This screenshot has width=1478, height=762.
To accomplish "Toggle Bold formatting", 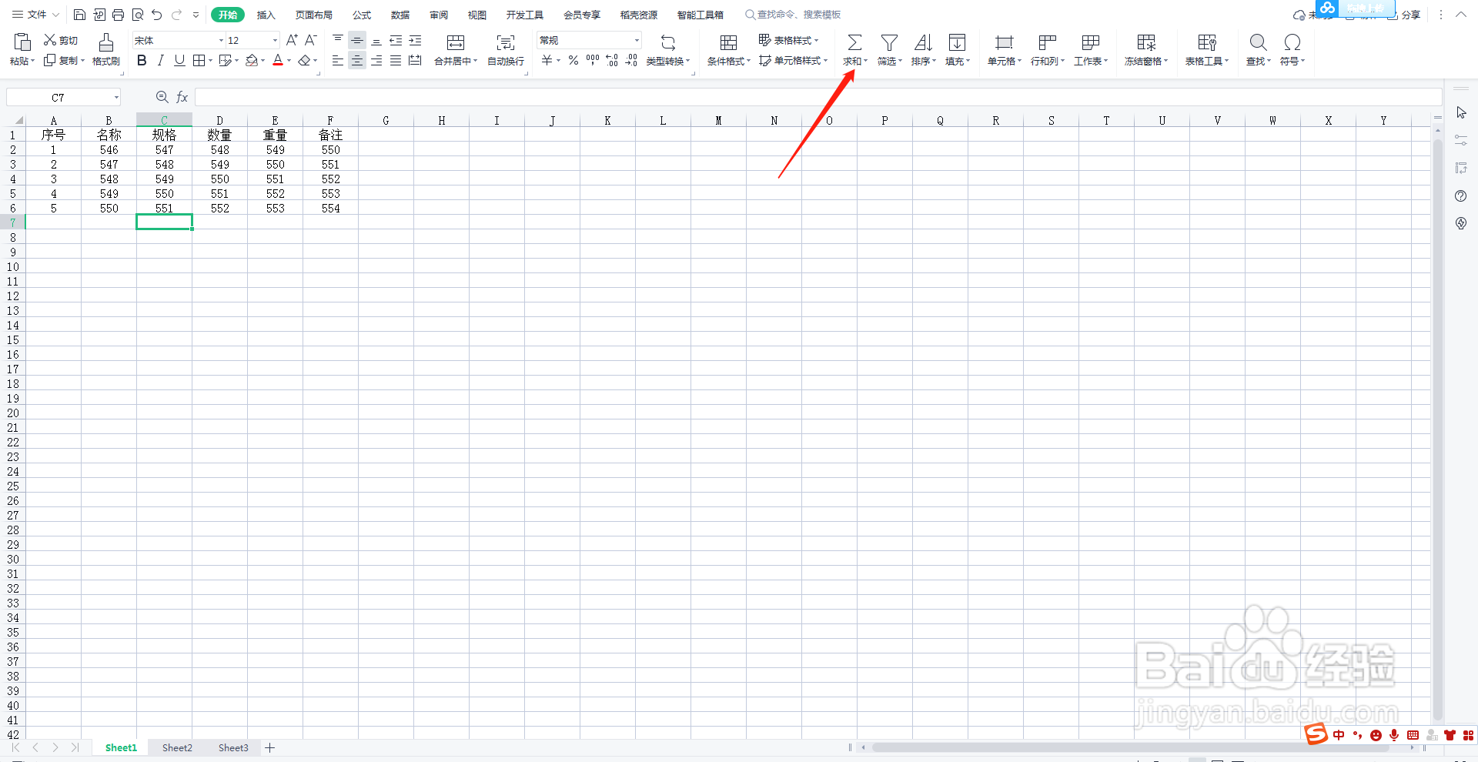I will (142, 60).
